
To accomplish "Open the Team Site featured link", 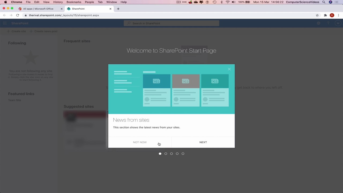I will 14,100.
